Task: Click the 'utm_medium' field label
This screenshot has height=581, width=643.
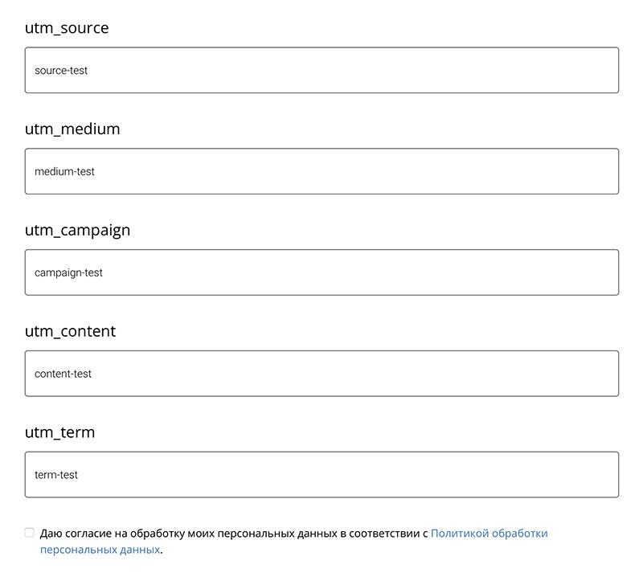Action: coord(72,129)
